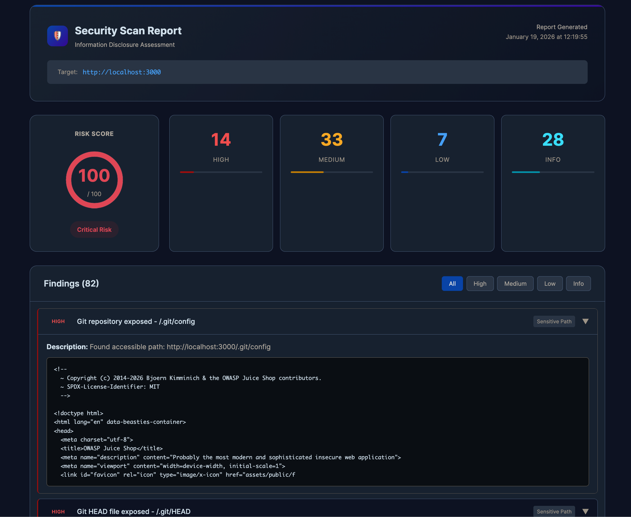Screen dimensions: 631x517
Task: Click the Git repository exposed /.git/config header
Action: click(x=136, y=321)
